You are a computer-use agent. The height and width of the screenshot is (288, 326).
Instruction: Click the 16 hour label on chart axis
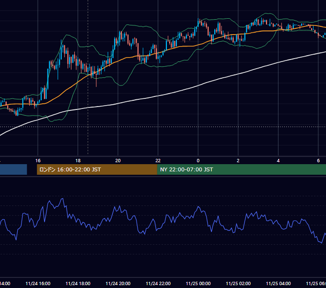(x=38, y=161)
